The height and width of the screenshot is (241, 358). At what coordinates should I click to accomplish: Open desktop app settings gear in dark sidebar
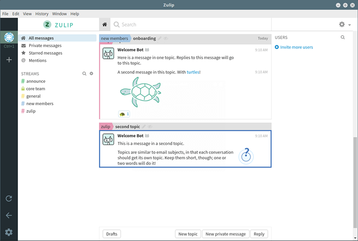click(9, 232)
